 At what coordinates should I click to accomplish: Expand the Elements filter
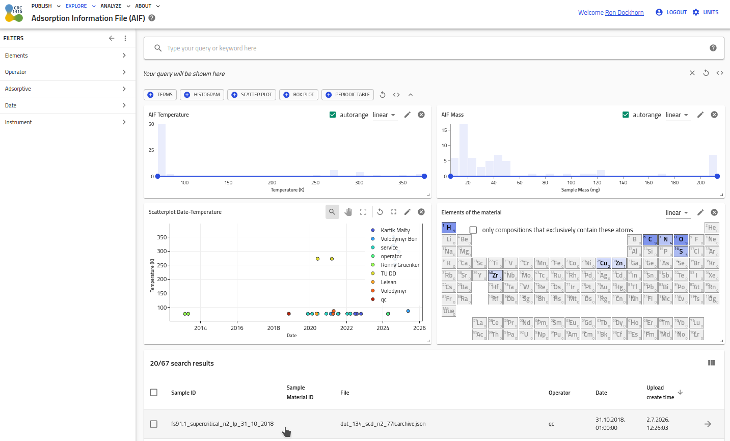point(68,56)
